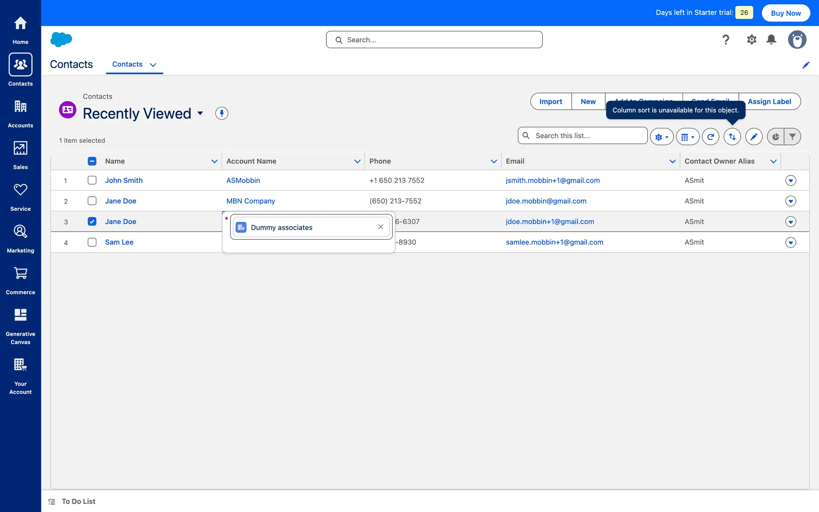This screenshot has width=819, height=512.
Task: Pin the Recently Viewed list view
Action: tap(221, 113)
